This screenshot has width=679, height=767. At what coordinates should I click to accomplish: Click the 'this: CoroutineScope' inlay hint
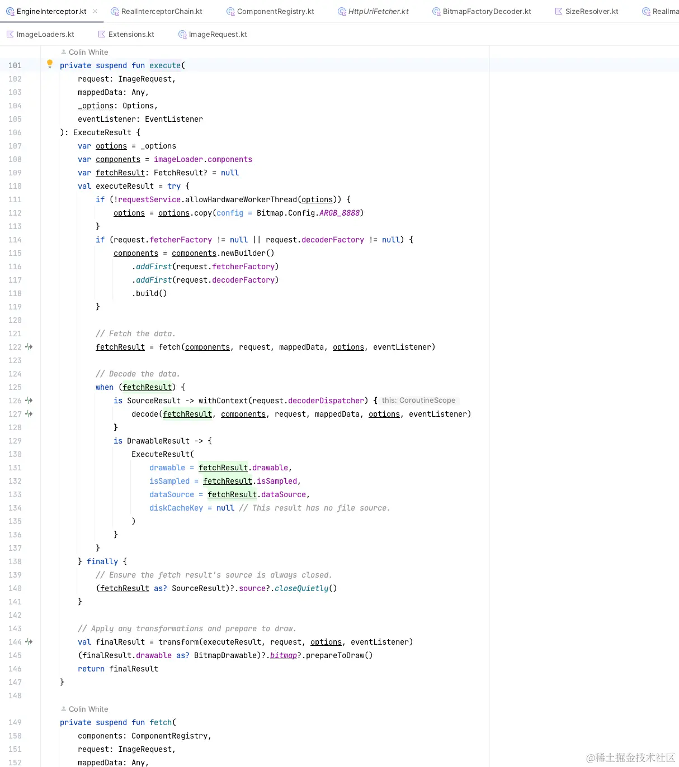tap(418, 401)
